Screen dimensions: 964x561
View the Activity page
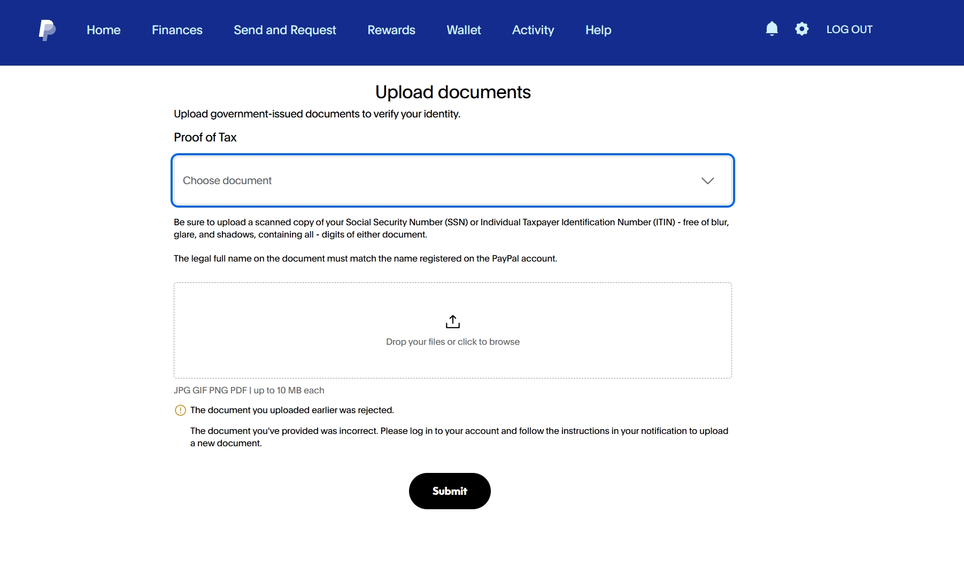533,30
